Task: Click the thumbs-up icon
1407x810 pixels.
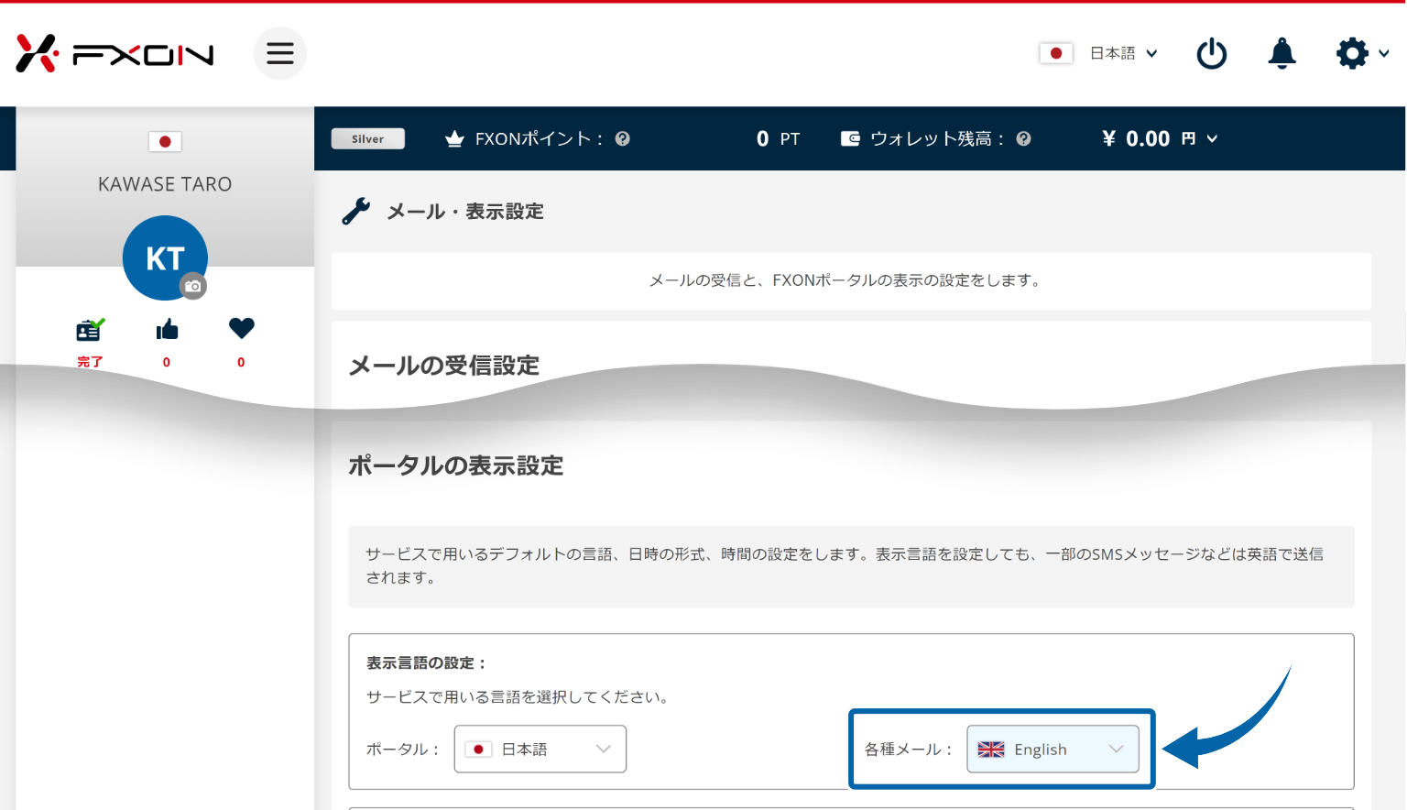Action: point(167,330)
